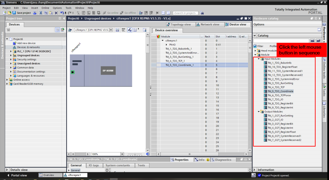Click the Project tree collapse arrow icon
The image size is (329, 180).
[64, 18]
